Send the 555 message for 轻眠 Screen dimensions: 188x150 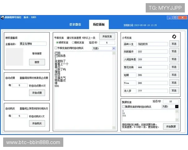pos(174,75)
